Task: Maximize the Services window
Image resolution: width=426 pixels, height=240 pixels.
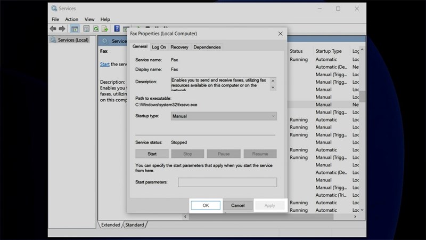Action: pyautogui.click(x=338, y=9)
